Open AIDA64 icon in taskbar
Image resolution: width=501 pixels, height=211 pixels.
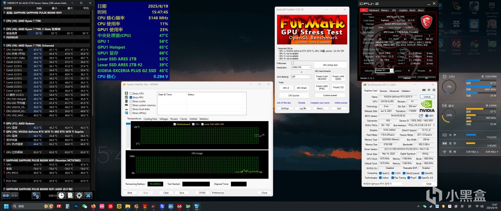point(179,206)
